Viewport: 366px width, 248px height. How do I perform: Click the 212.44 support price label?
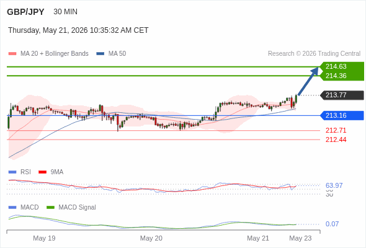(x=336, y=139)
